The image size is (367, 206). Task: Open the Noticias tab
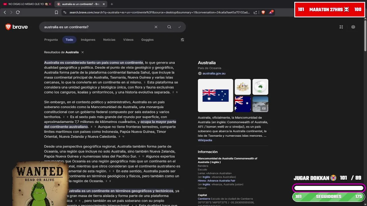109,40
